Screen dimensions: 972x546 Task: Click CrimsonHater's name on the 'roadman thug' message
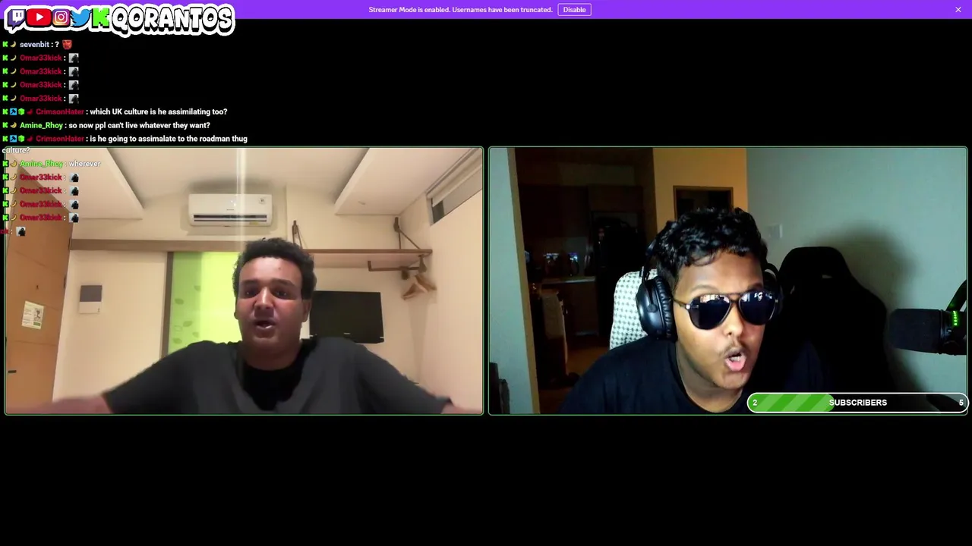(60, 140)
